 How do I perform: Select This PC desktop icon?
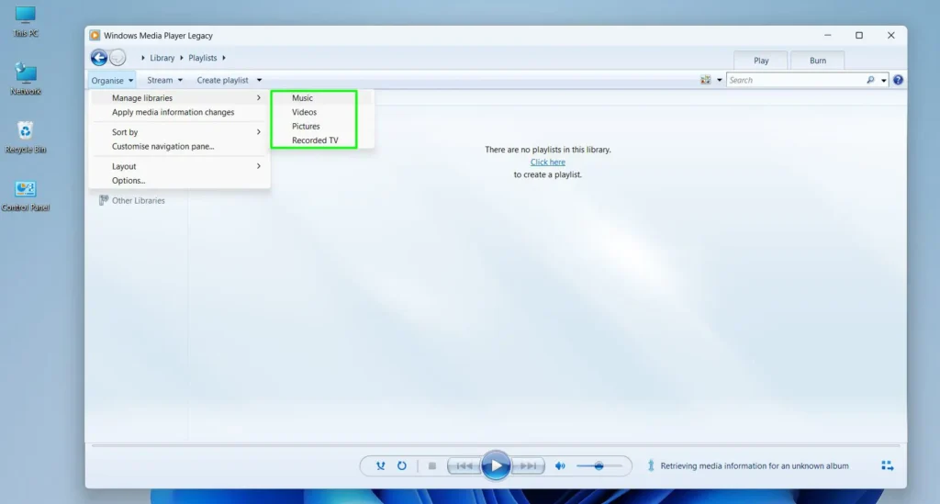click(25, 22)
